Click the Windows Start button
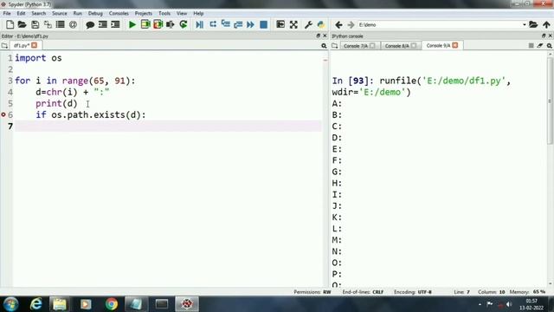 coord(10,304)
